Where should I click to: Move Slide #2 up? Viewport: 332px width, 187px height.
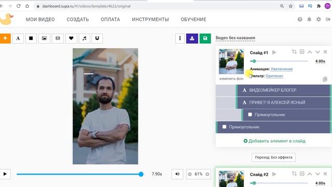310,174
